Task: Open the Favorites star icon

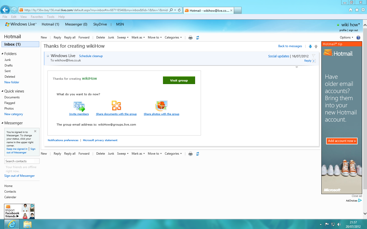Action: (357, 10)
